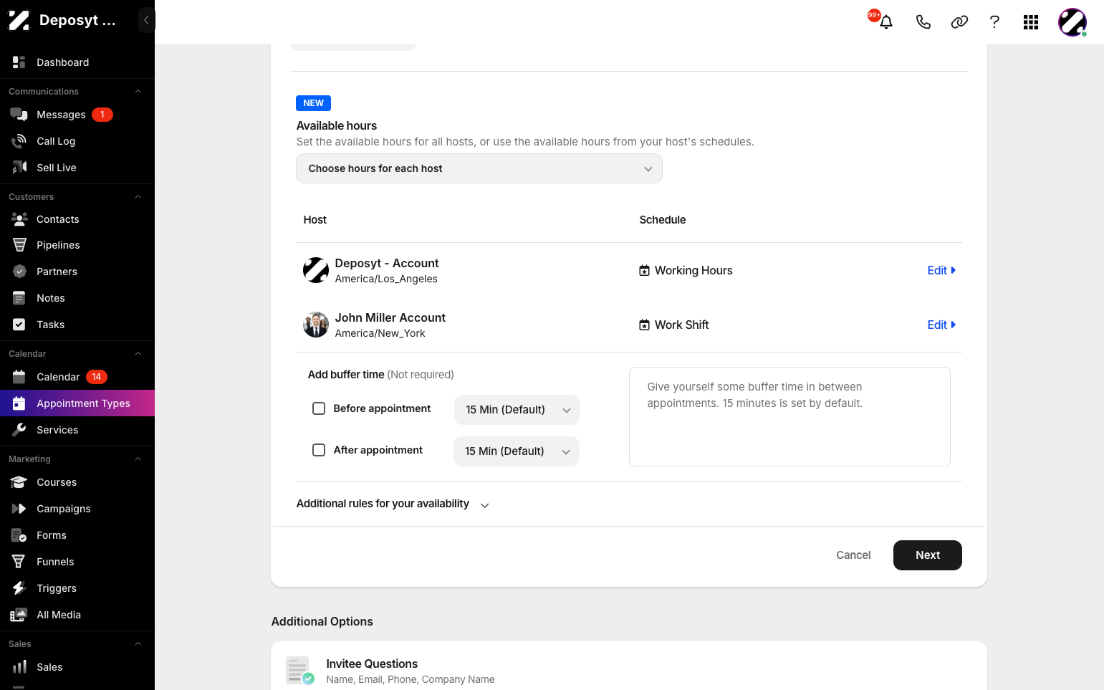Open Choose hours for each host dropdown
1104x690 pixels.
479,168
